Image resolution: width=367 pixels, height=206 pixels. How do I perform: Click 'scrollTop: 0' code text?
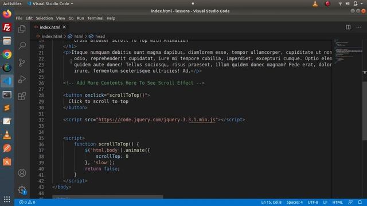pyautogui.click(x=112, y=156)
